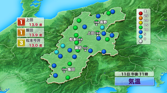Click the 気温 title banner

coord(134,81)
